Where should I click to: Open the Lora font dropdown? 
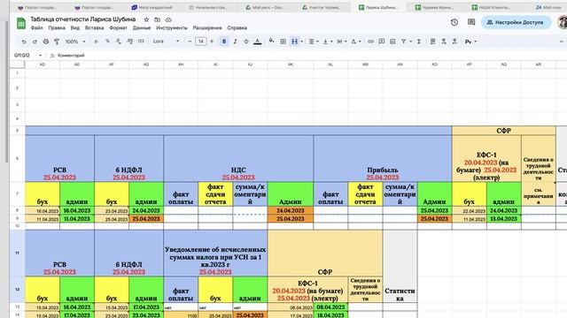pyautogui.click(x=166, y=42)
